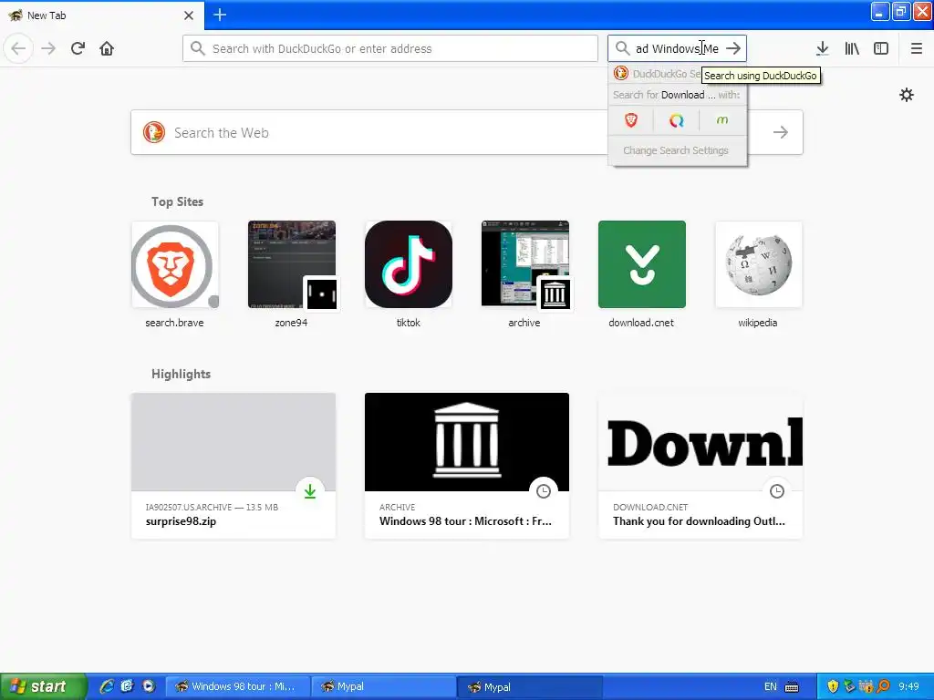Submit search bar query with arrow
Viewport: 934px width, 700px height.
[x=734, y=48]
